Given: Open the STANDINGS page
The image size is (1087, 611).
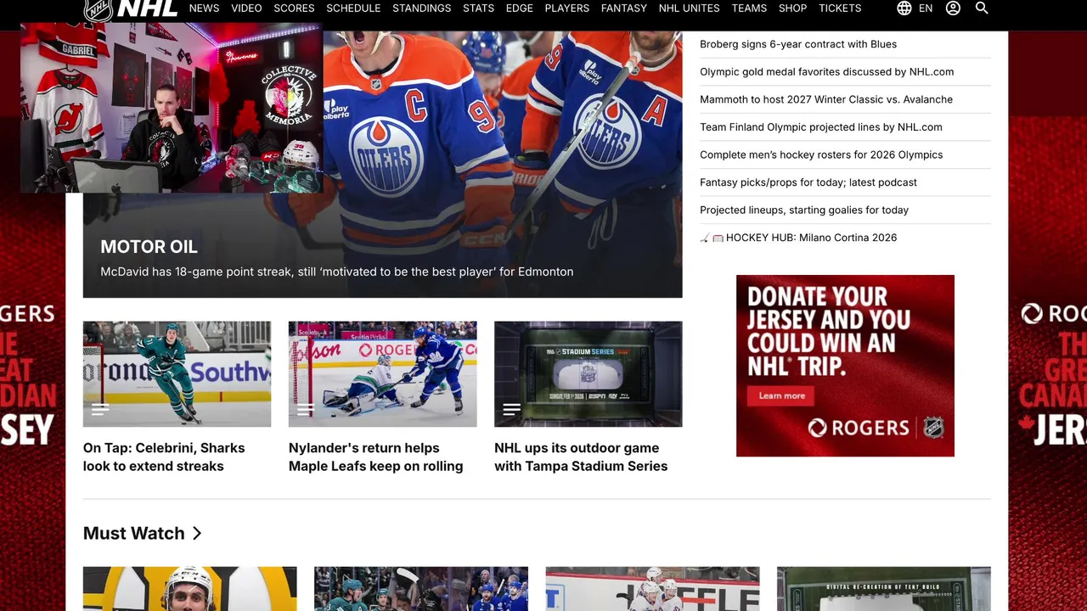Looking at the screenshot, I should (x=422, y=8).
